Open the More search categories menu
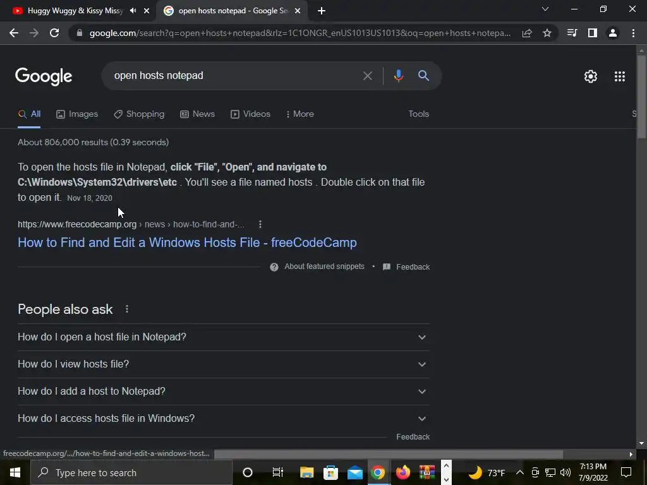The image size is (647, 485). [x=300, y=114]
